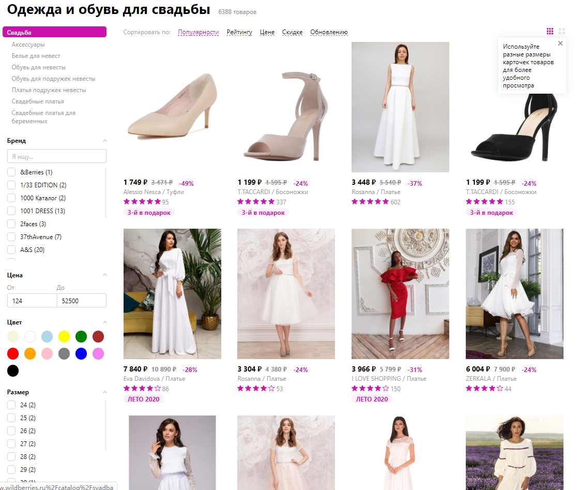Pick the blue color swatch
This screenshot has width=579, height=490.
pyautogui.click(x=81, y=353)
